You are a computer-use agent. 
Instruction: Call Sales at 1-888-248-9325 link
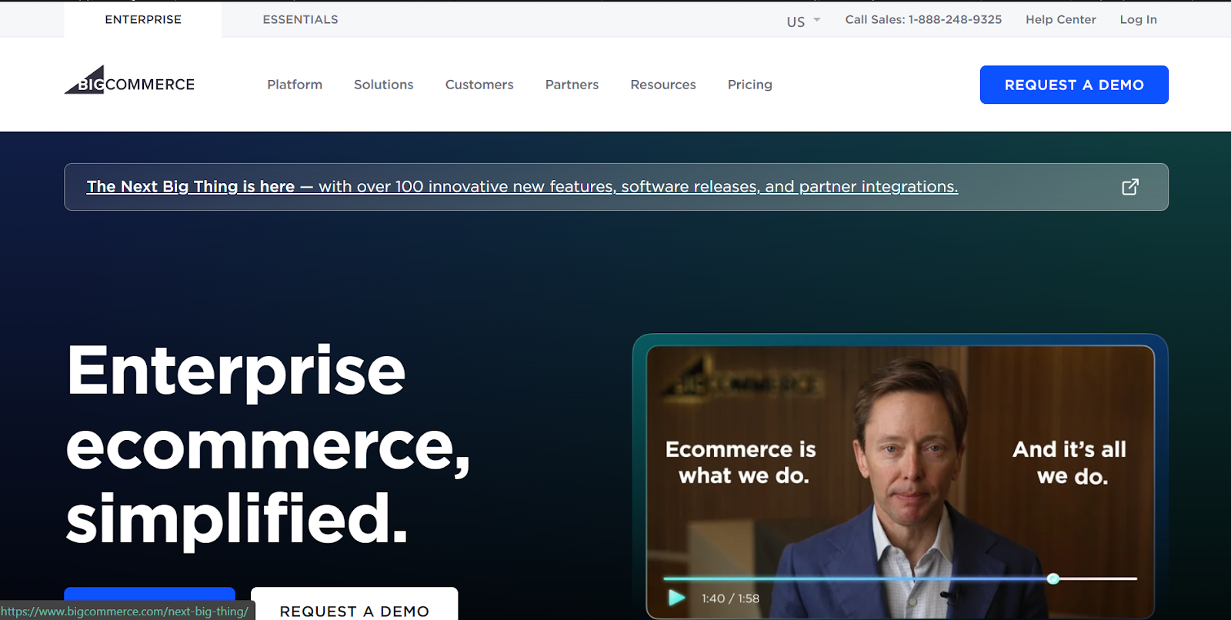pos(923,19)
